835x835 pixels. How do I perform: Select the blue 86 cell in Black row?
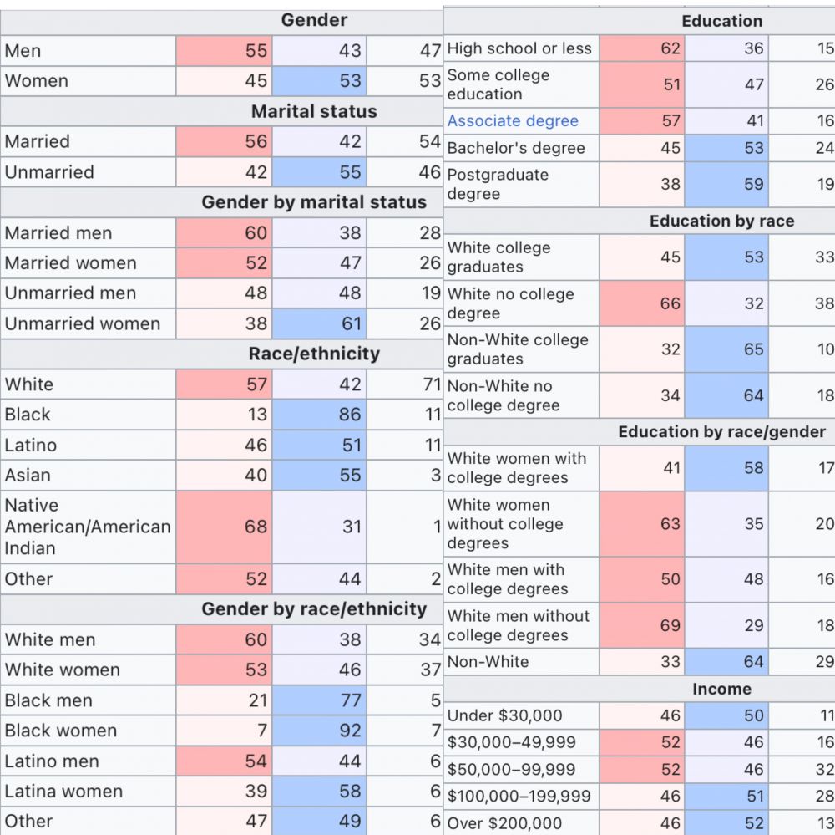(320, 415)
